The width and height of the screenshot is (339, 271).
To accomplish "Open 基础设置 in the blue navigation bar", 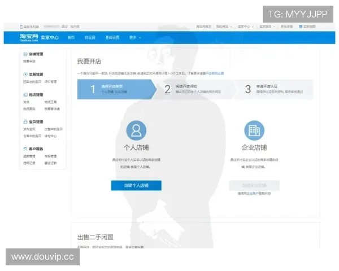I will point(112,38).
